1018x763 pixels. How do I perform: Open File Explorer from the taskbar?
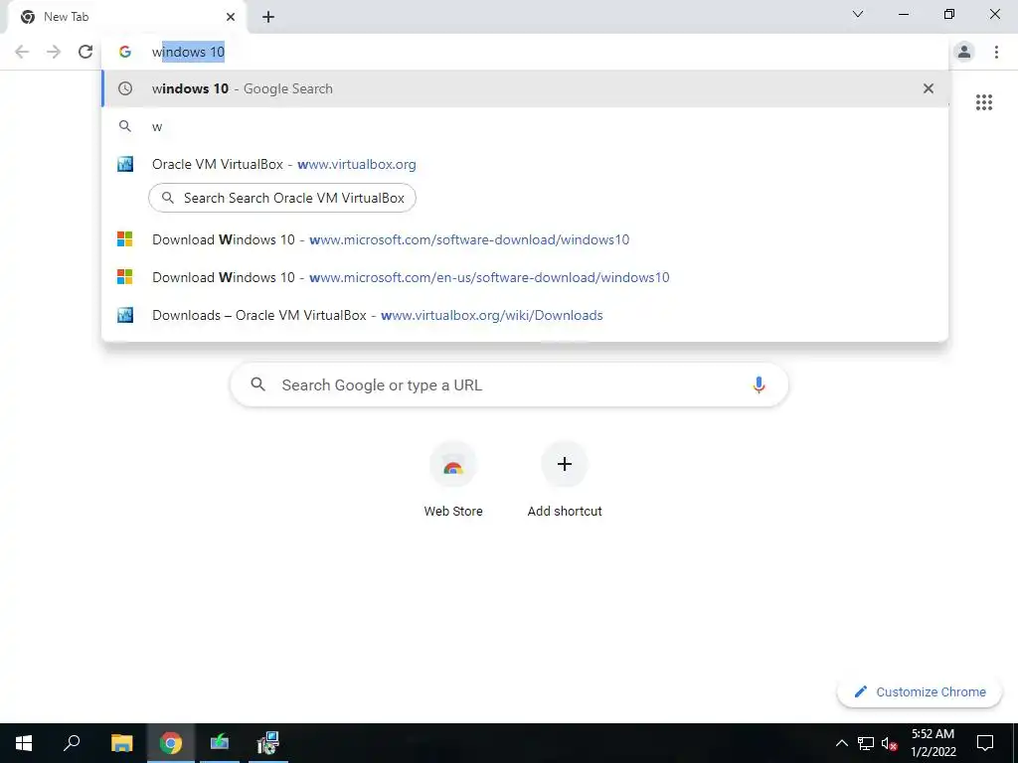121,743
